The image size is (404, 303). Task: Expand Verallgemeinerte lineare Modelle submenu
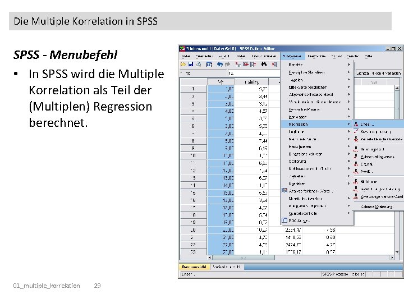(317, 102)
